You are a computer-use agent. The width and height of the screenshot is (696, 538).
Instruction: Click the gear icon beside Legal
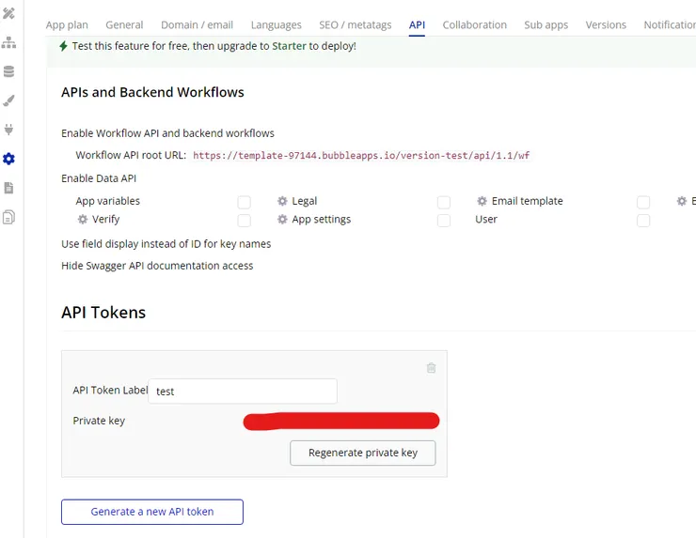(x=282, y=201)
